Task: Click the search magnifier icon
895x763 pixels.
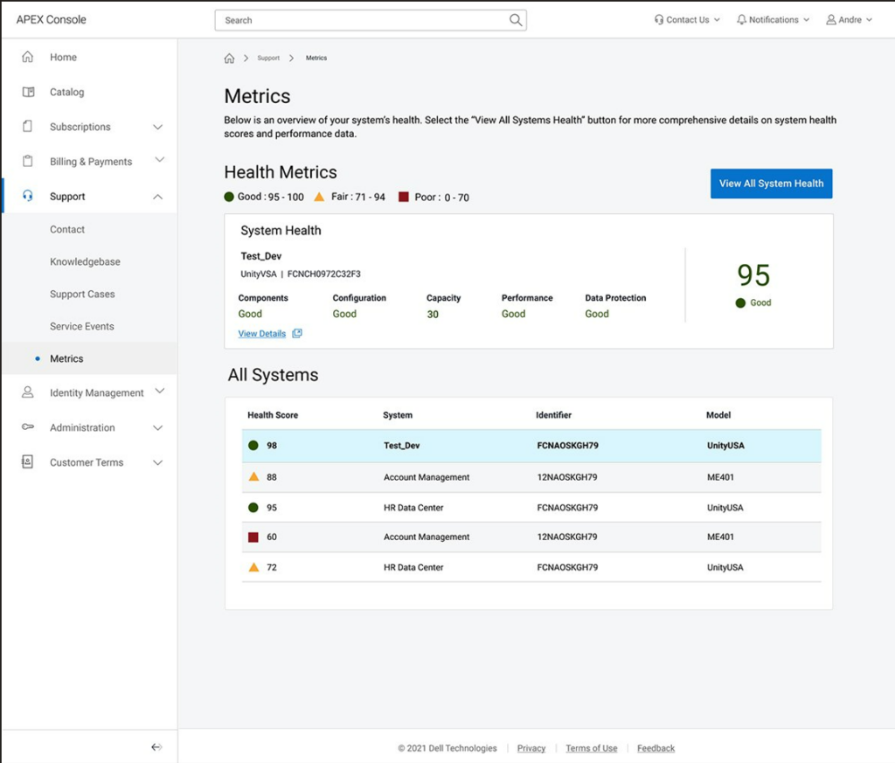Action: point(516,20)
